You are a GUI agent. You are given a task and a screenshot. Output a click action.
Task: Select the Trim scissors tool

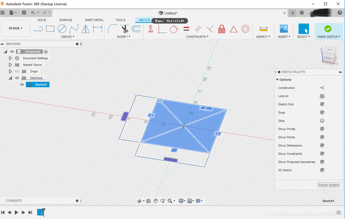(125, 29)
